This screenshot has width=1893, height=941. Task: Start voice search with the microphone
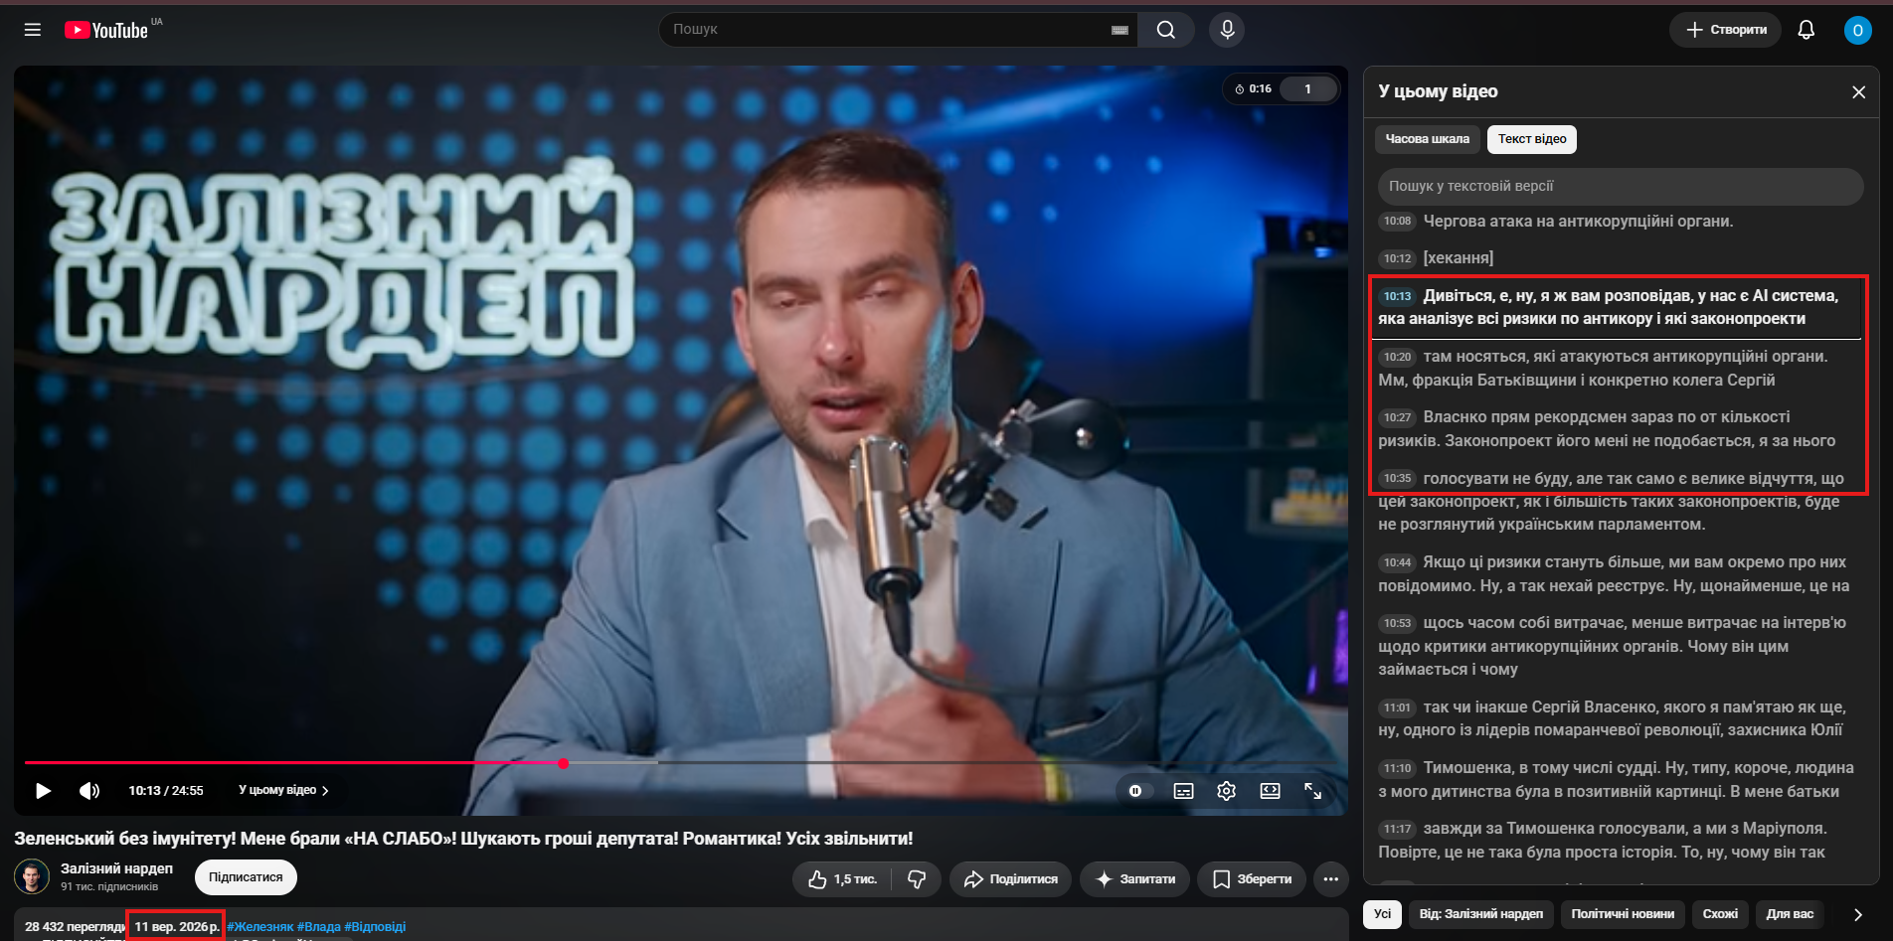pos(1227,30)
